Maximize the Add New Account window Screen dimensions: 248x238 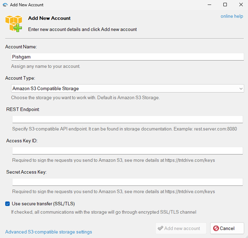(225, 5)
